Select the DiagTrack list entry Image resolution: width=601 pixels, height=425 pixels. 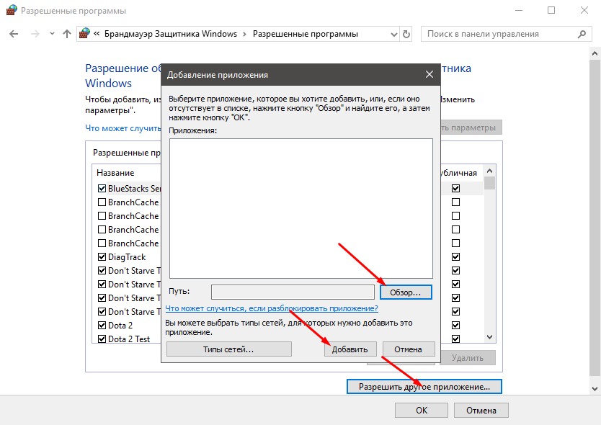click(127, 257)
